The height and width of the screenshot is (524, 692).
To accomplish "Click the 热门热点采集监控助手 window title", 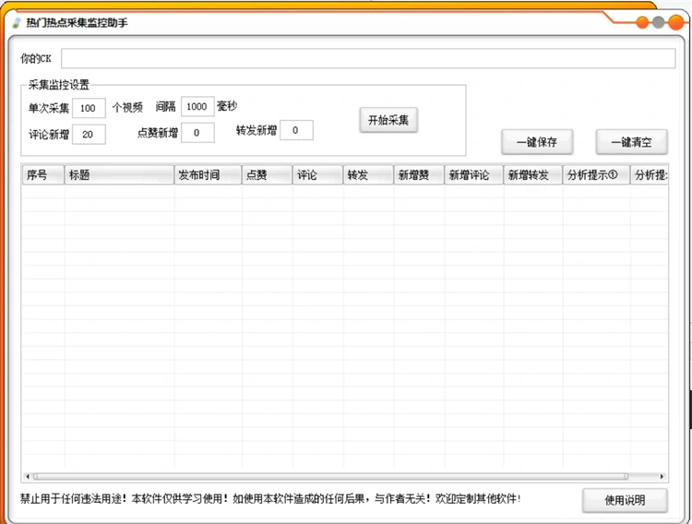I will (x=77, y=22).
